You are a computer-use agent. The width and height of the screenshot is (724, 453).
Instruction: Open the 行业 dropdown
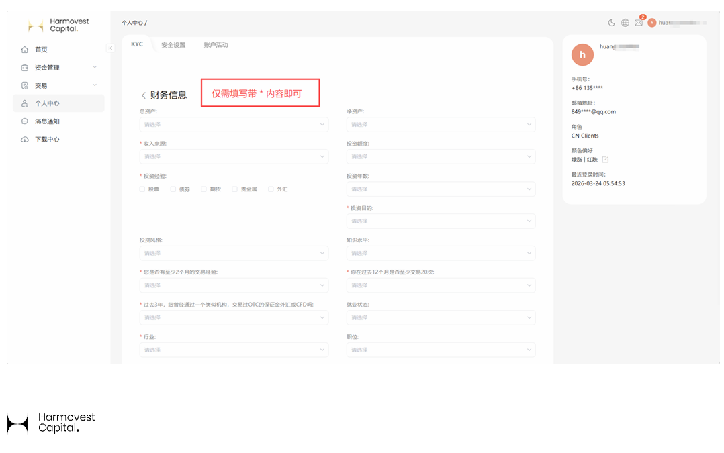coord(234,350)
